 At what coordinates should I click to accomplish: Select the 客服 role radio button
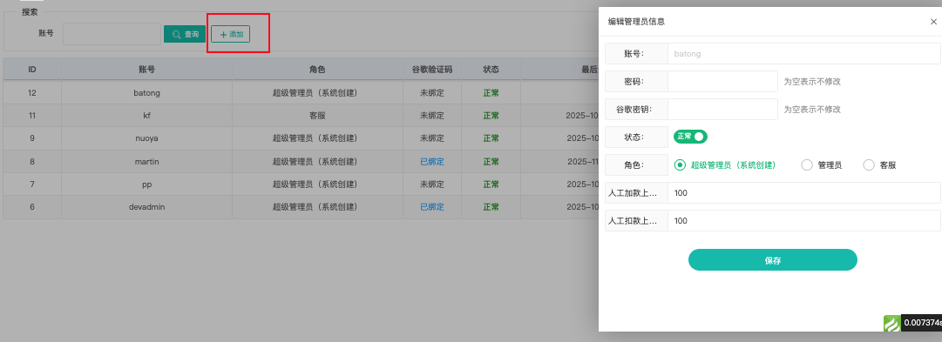click(x=879, y=165)
